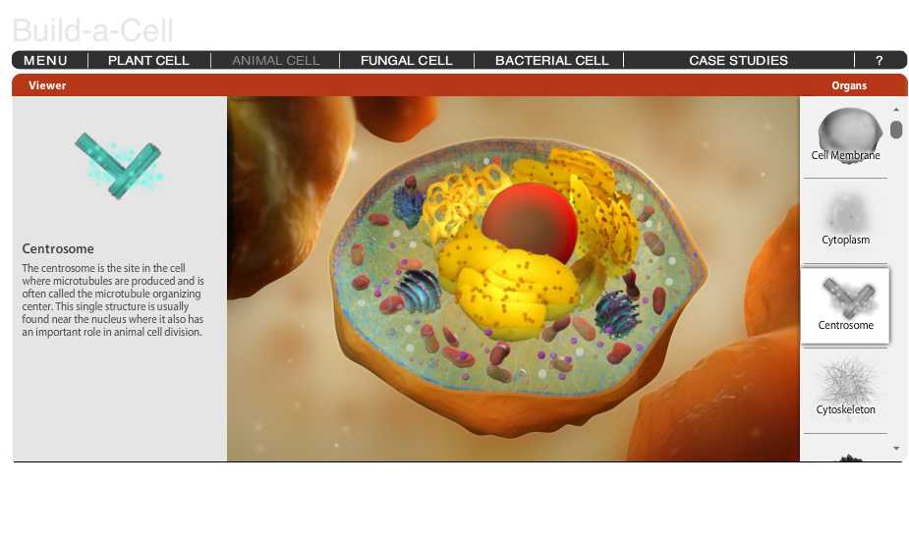Click the partially visible organelle at list bottom
Viewport: 909px width, 540px height.
click(845, 456)
